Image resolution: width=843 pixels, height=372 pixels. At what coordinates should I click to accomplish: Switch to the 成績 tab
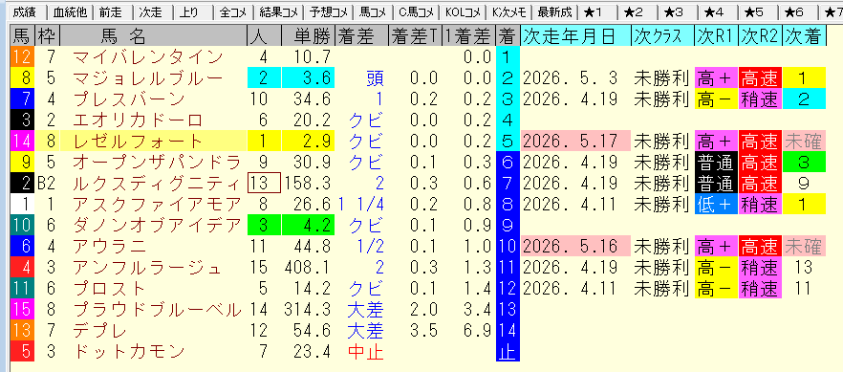click(26, 11)
